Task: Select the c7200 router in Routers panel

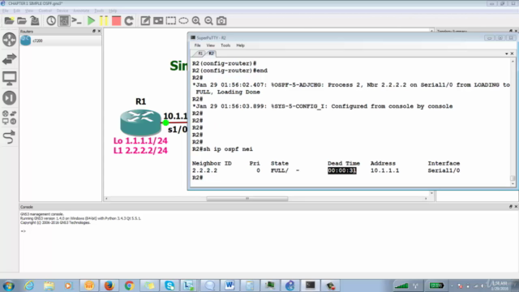Action: (61, 41)
